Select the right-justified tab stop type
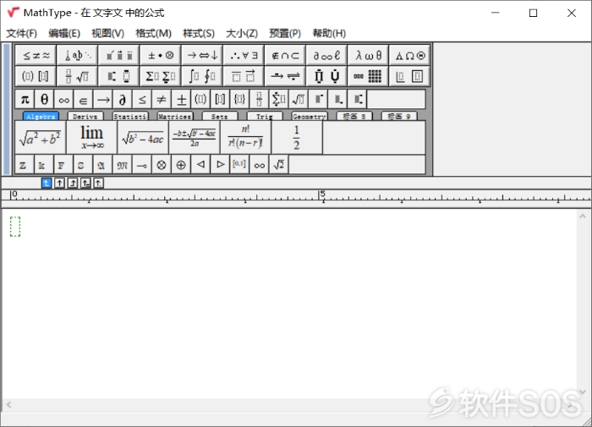 (73, 183)
